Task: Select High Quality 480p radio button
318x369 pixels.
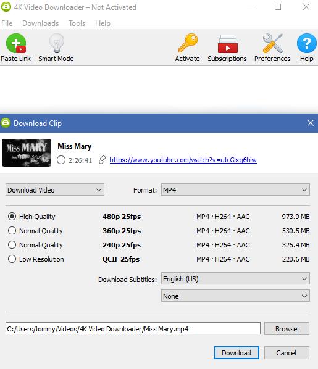Action: [x=12, y=216]
